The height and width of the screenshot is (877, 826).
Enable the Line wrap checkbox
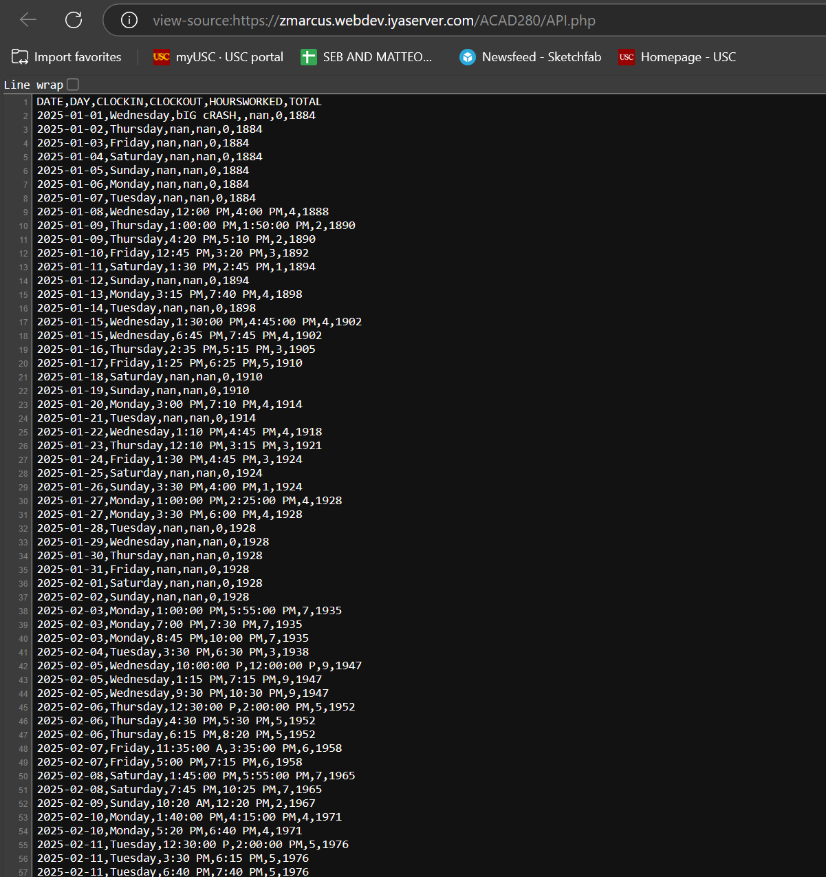tap(73, 85)
